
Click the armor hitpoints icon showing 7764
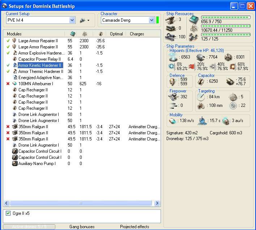(200, 57)
